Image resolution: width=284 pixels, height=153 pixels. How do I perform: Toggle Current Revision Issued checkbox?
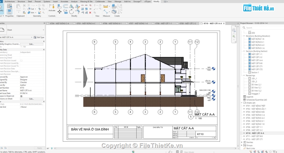click(21, 61)
